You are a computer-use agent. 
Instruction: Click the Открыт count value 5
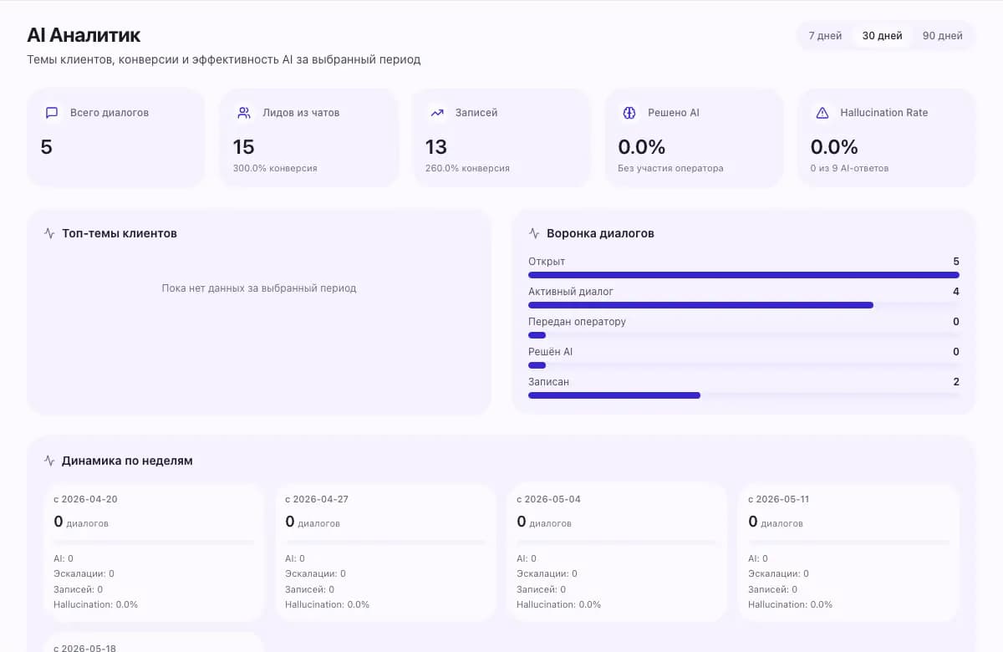tap(956, 262)
